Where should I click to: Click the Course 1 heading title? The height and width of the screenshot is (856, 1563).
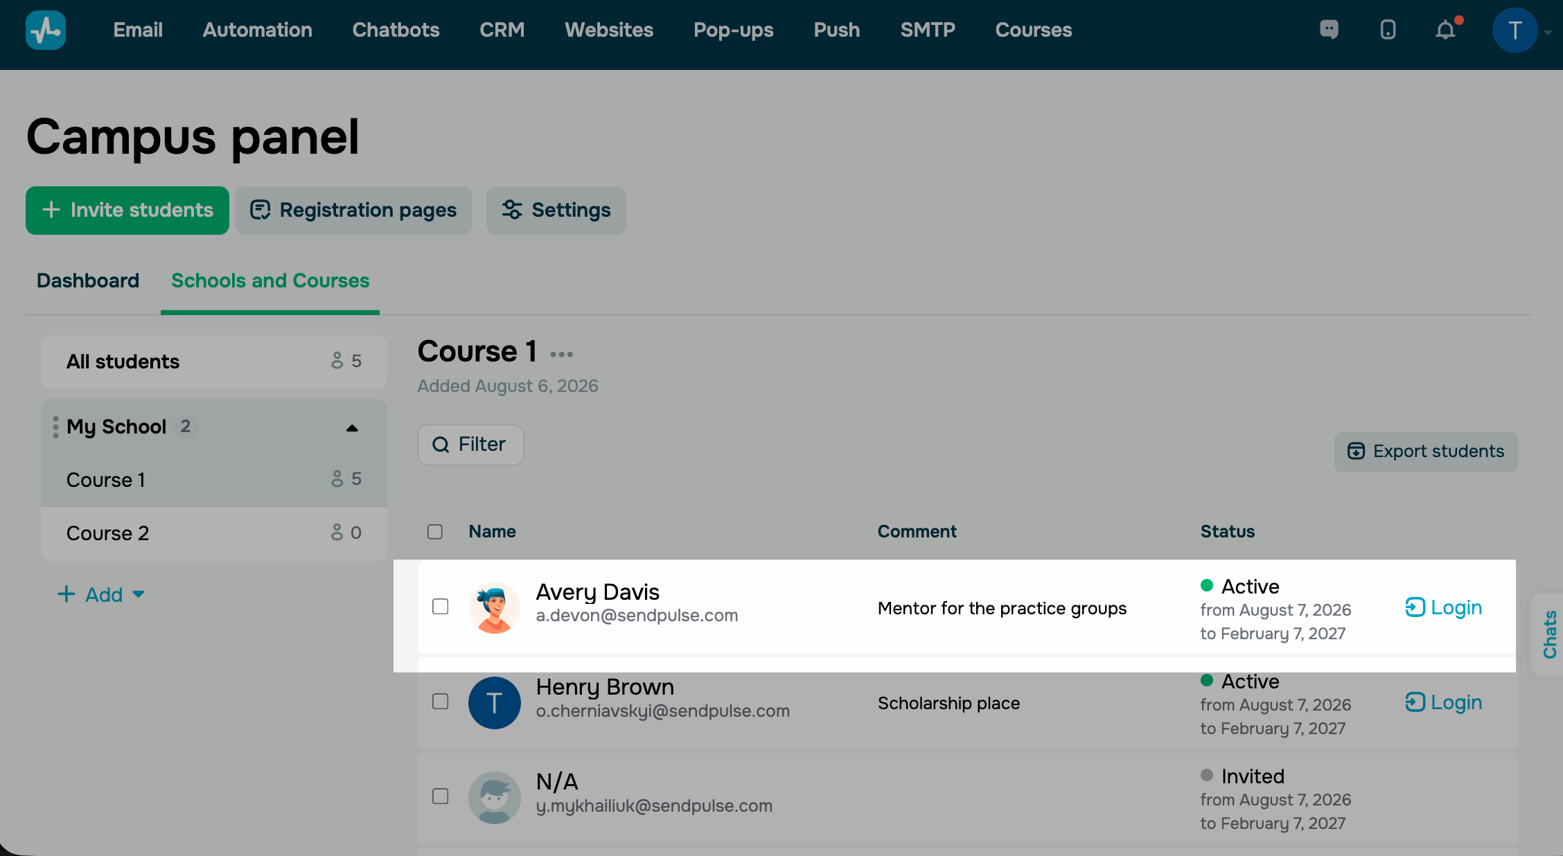477,352
